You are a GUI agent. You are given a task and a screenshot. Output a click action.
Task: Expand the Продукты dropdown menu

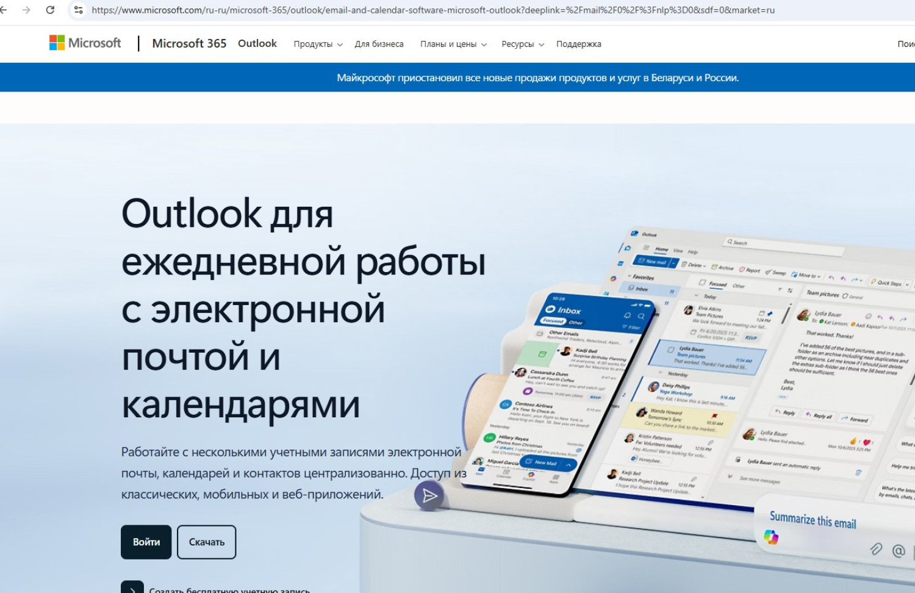[x=318, y=44]
